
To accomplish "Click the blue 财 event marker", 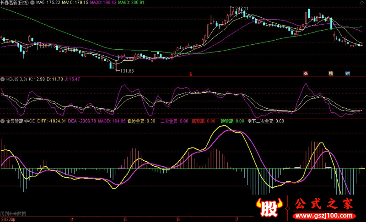I will [348, 73].
